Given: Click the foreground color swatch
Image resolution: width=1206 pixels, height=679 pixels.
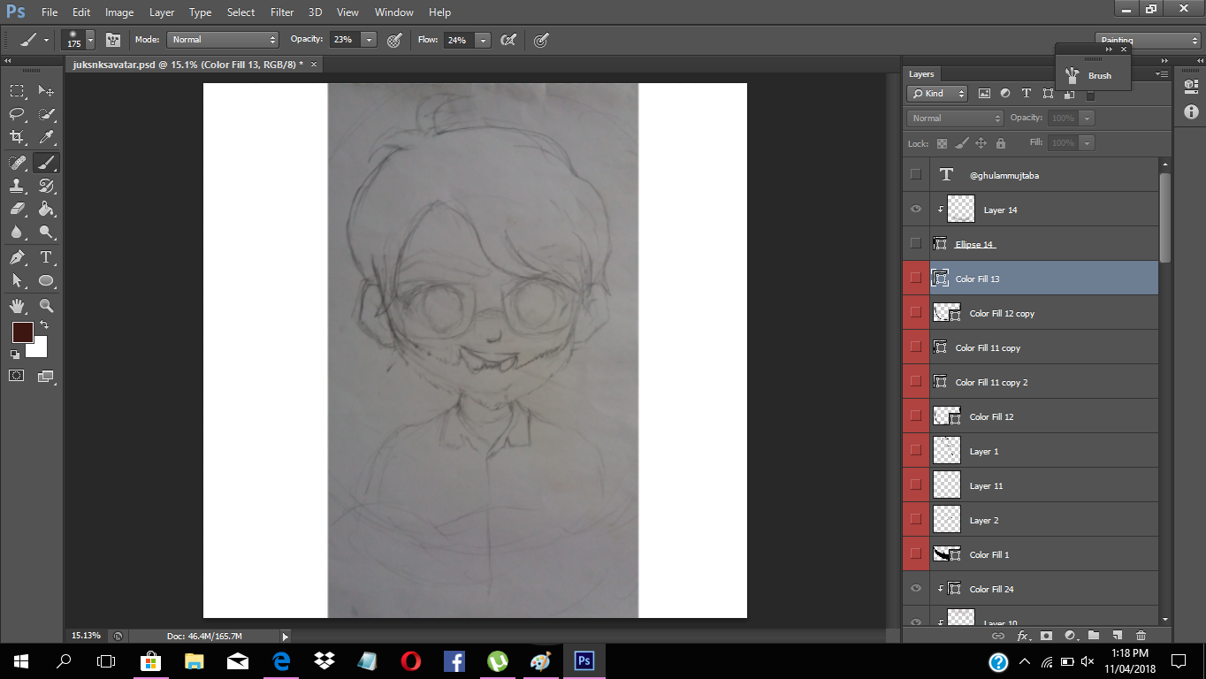Looking at the screenshot, I should click(x=22, y=332).
